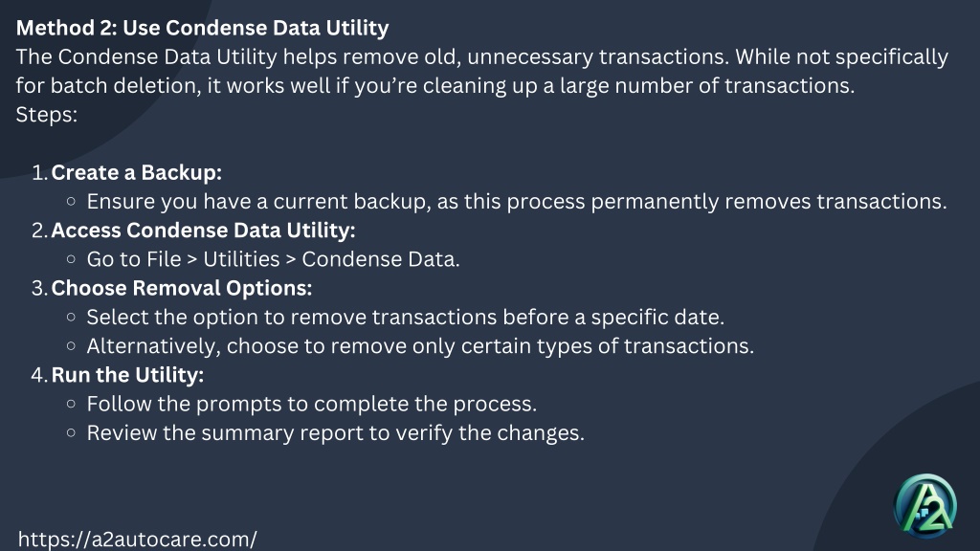Select the Create a Backup step heading

pyautogui.click(x=136, y=172)
